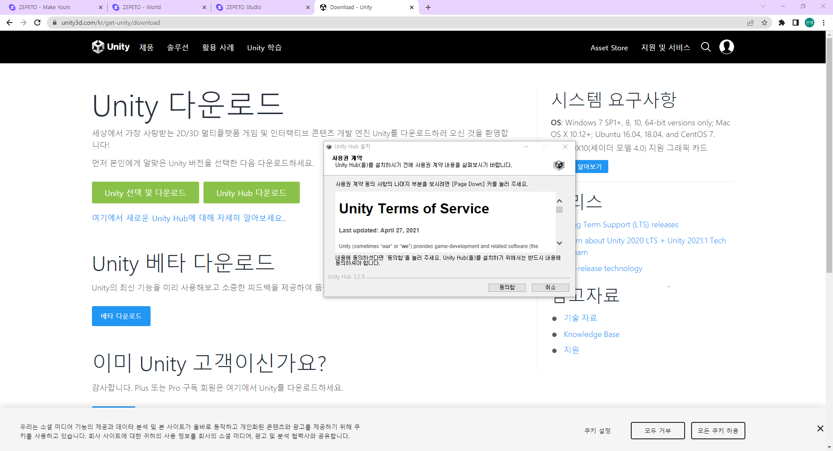Open the Knowledge Base link
Viewport: 833px width, 451px height.
(x=591, y=334)
